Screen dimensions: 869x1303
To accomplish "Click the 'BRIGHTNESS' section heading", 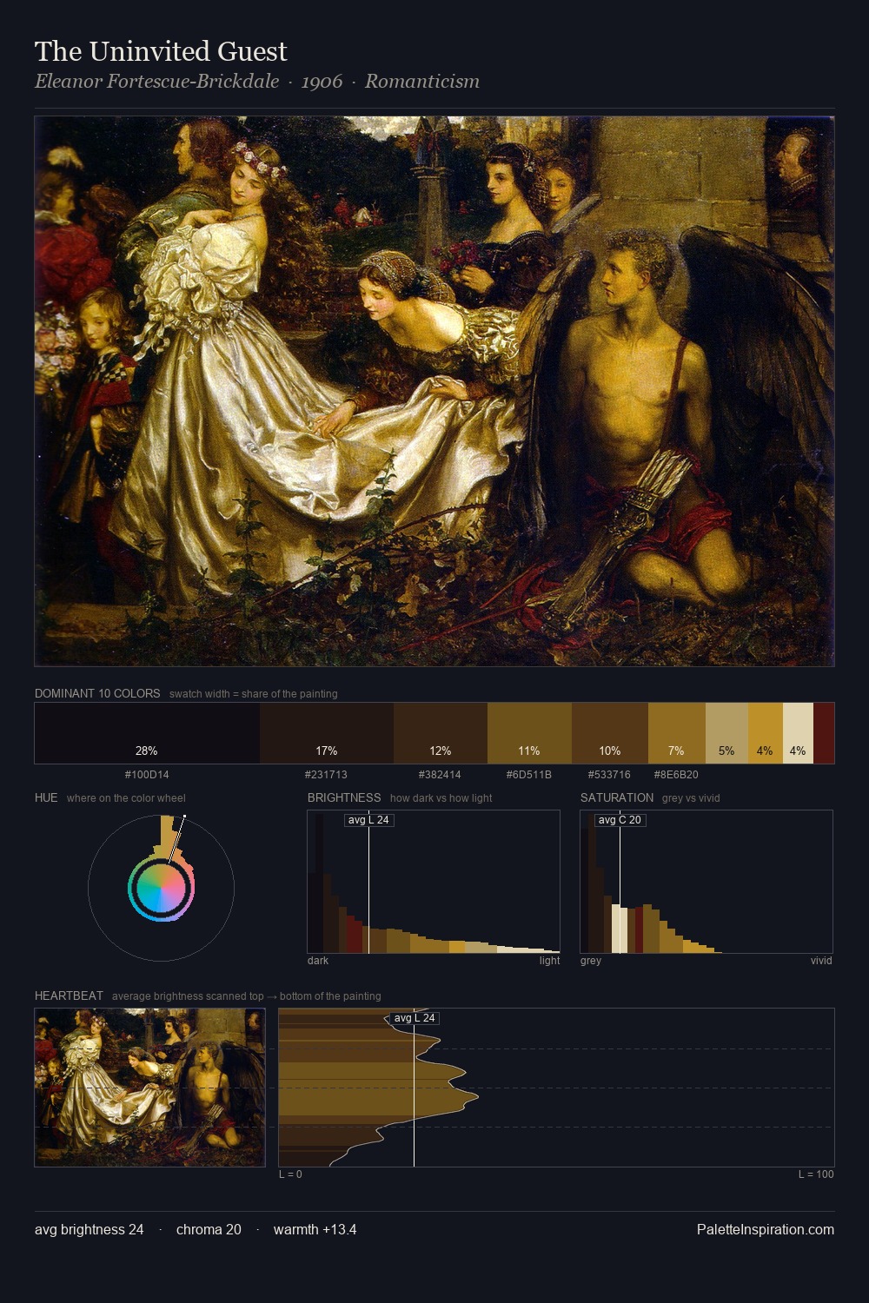I will (344, 797).
